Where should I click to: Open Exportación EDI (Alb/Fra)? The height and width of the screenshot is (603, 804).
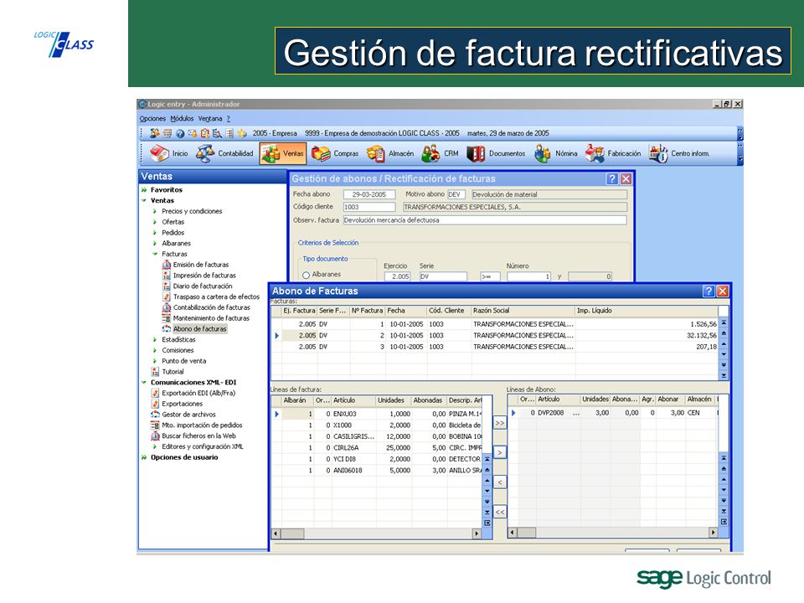193,394
